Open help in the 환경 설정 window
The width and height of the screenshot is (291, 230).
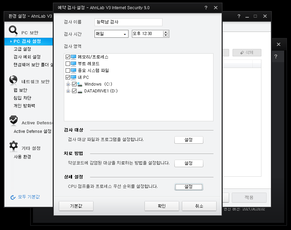[x=239, y=16]
